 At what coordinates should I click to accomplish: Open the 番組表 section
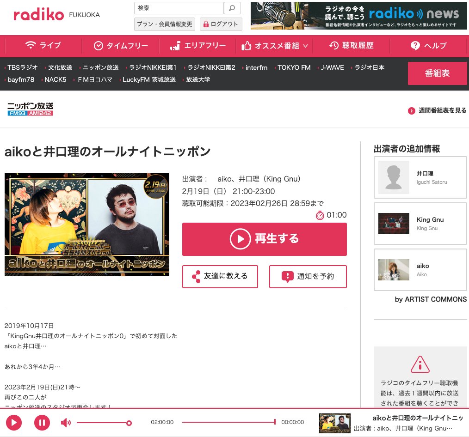click(x=437, y=73)
